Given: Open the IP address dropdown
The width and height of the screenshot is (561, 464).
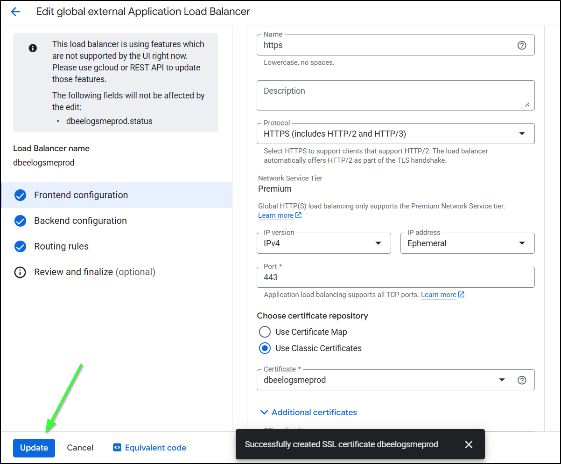Looking at the screenshot, I should (x=467, y=243).
